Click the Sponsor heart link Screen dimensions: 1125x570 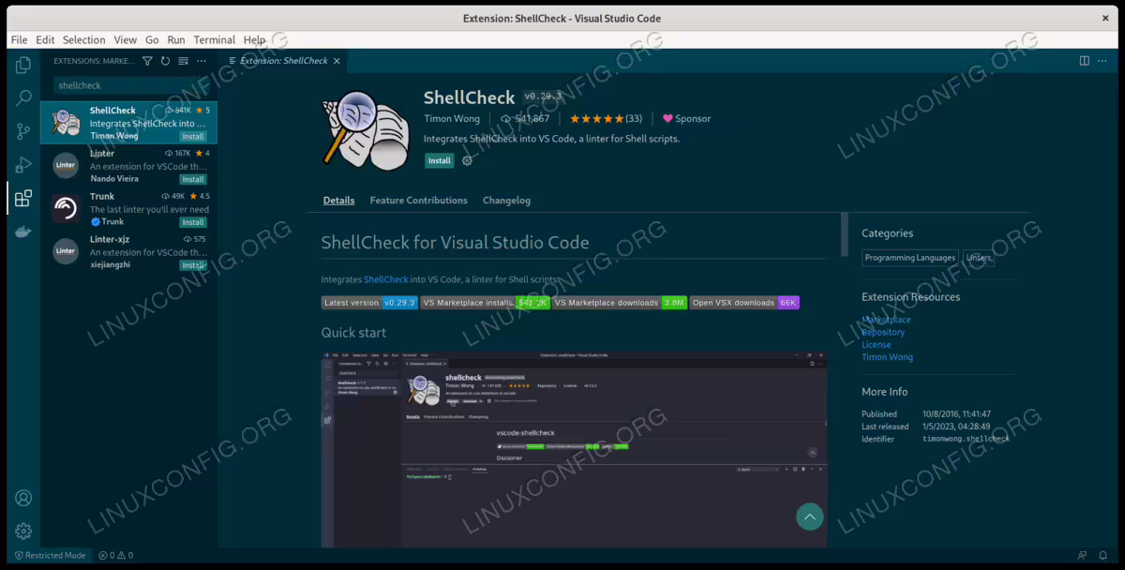tap(687, 119)
